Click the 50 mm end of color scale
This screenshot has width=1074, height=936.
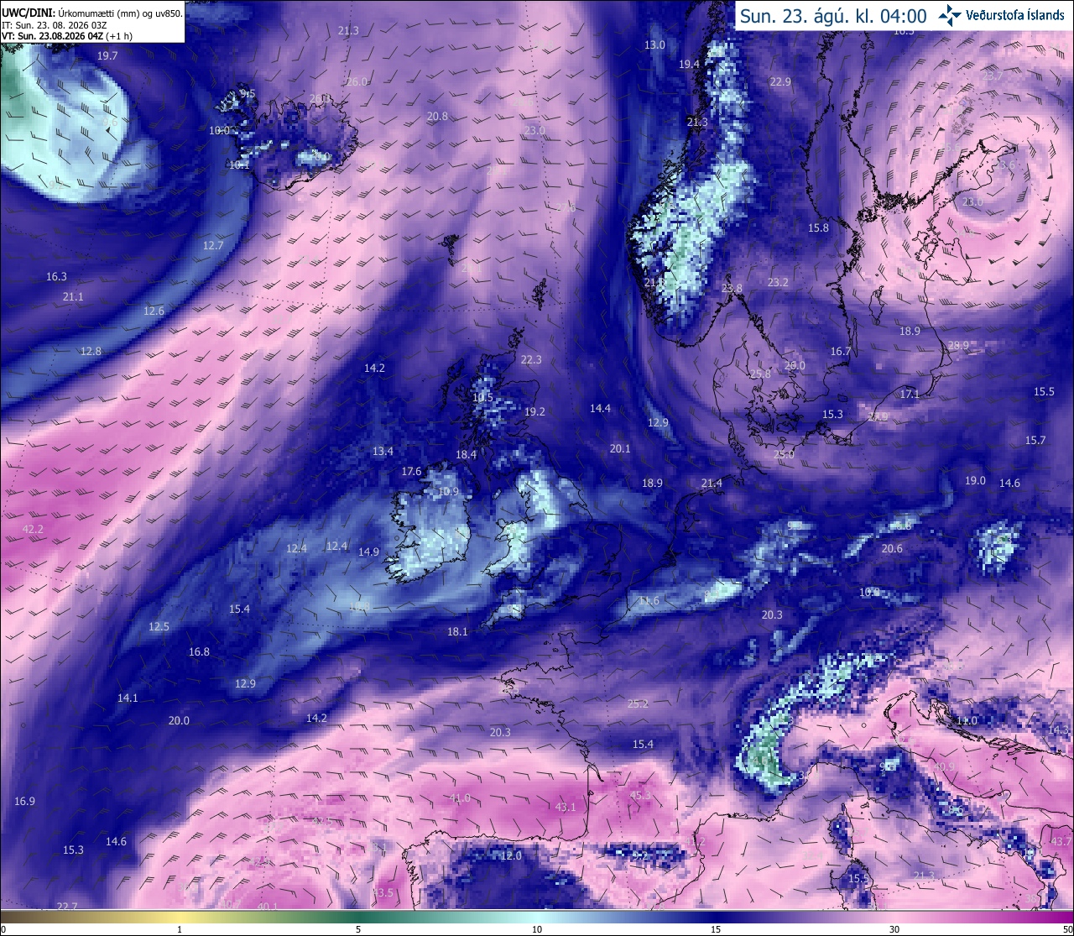(x=1066, y=928)
